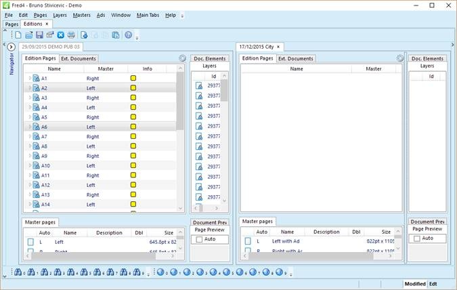The image size is (457, 290).
Task: Click the DEMO PUB master pages horizontal scrollbar
Action: tap(93, 256)
